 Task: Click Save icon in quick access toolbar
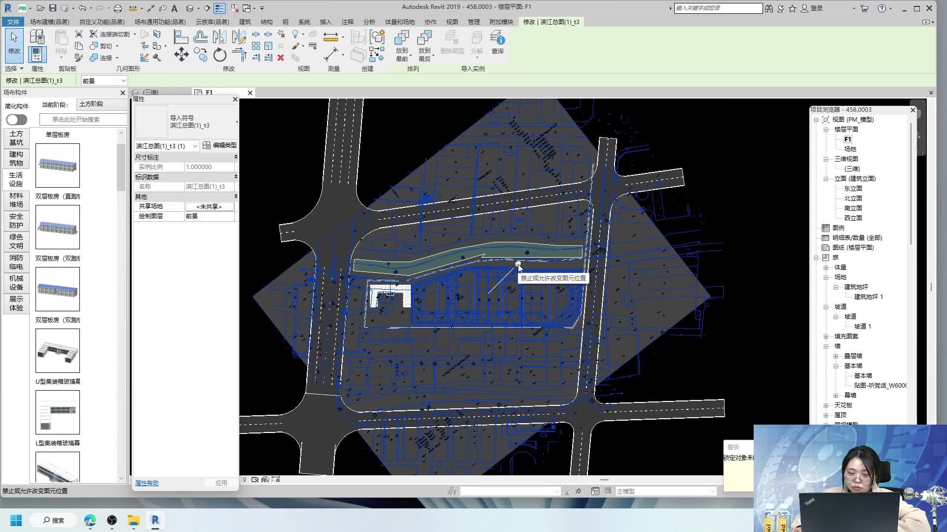(x=53, y=8)
